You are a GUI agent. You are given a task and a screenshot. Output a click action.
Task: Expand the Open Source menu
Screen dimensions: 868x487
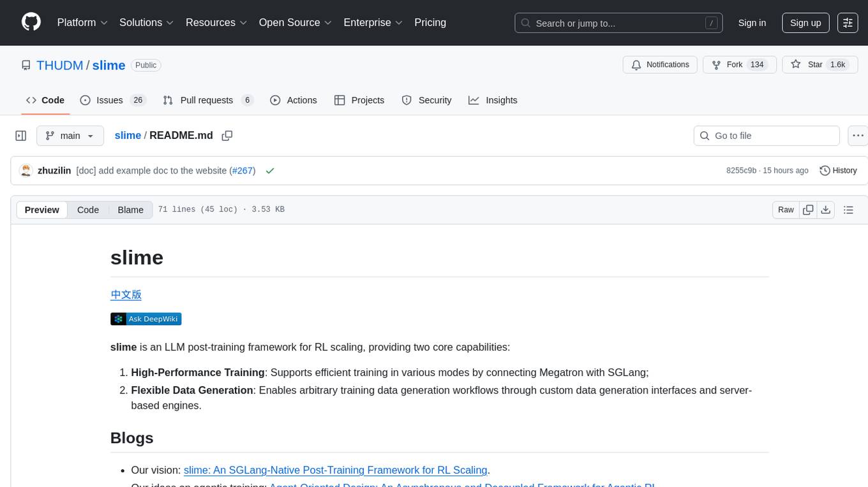(x=295, y=22)
